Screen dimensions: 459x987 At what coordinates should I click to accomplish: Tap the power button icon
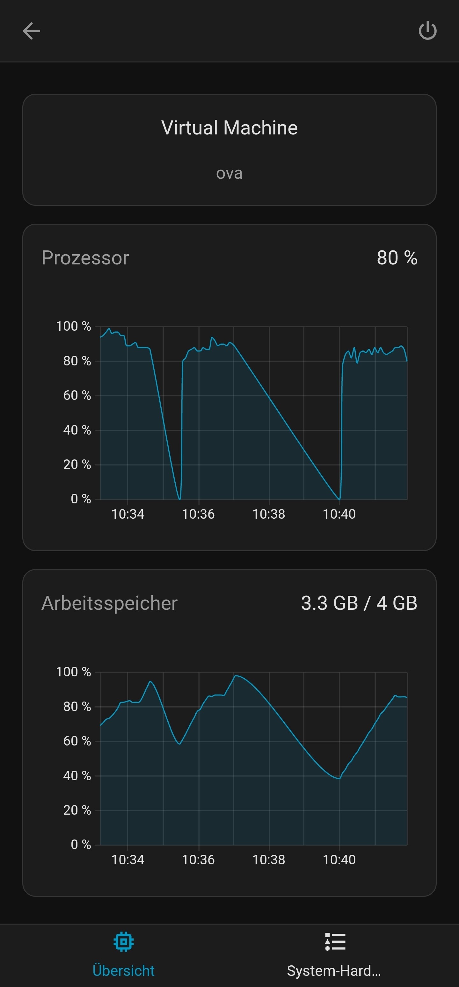pos(427,31)
